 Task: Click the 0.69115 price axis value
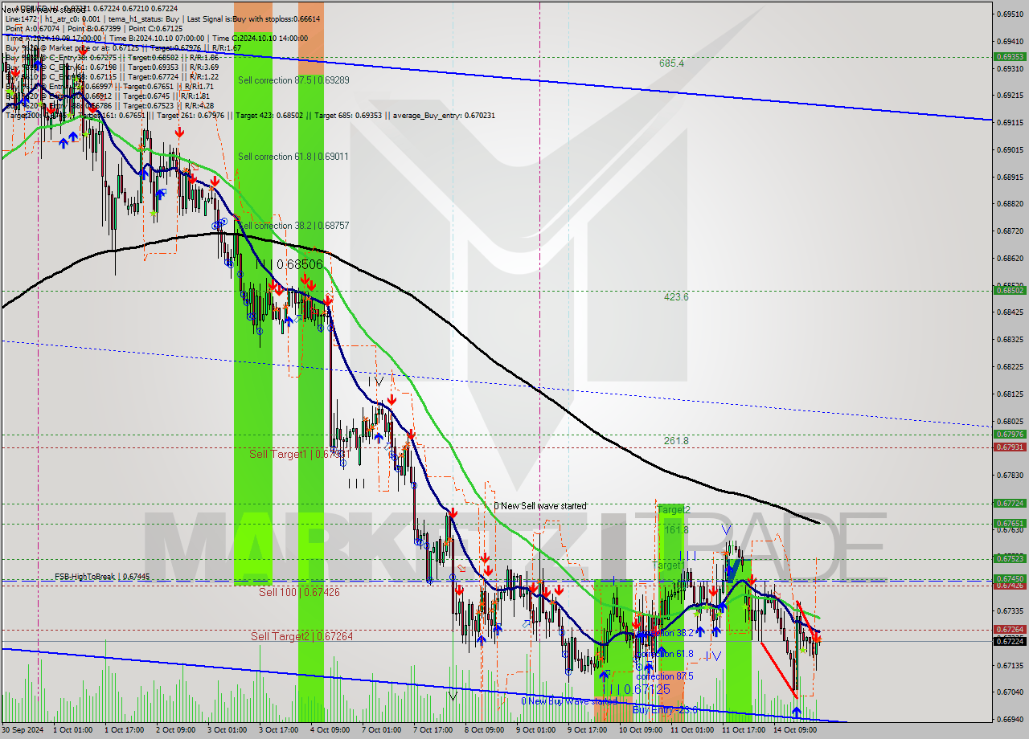coord(1010,122)
